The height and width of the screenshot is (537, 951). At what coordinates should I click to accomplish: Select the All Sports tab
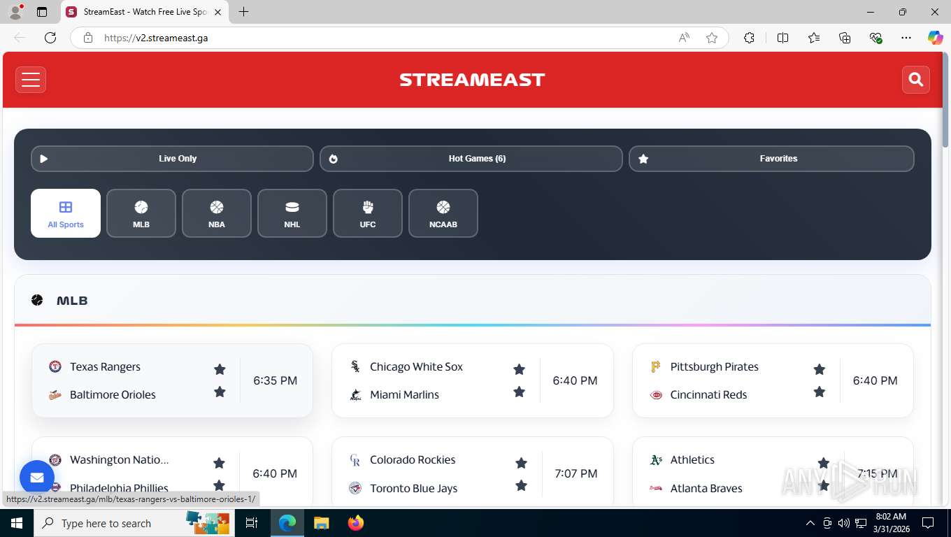pos(66,213)
